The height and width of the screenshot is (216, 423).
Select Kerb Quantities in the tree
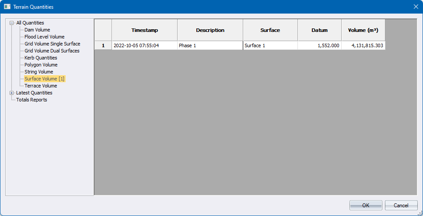pyautogui.click(x=41, y=58)
